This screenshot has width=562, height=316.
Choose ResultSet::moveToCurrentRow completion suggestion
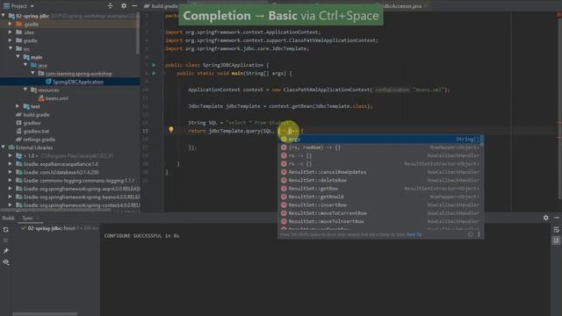pyautogui.click(x=381, y=213)
